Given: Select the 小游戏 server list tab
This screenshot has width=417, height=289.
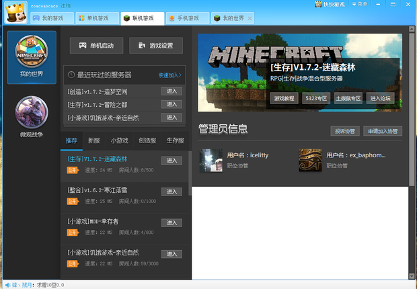Looking at the screenshot, I should click(120, 140).
